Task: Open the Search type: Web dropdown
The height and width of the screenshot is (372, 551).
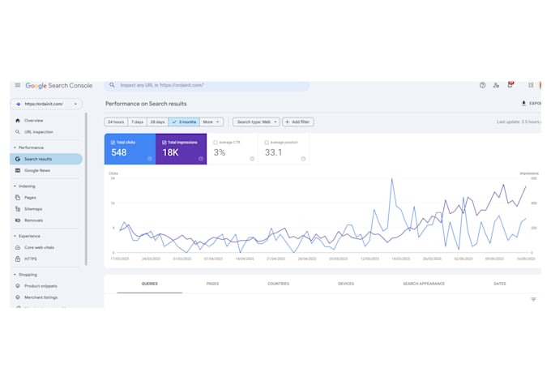Action: coord(256,122)
